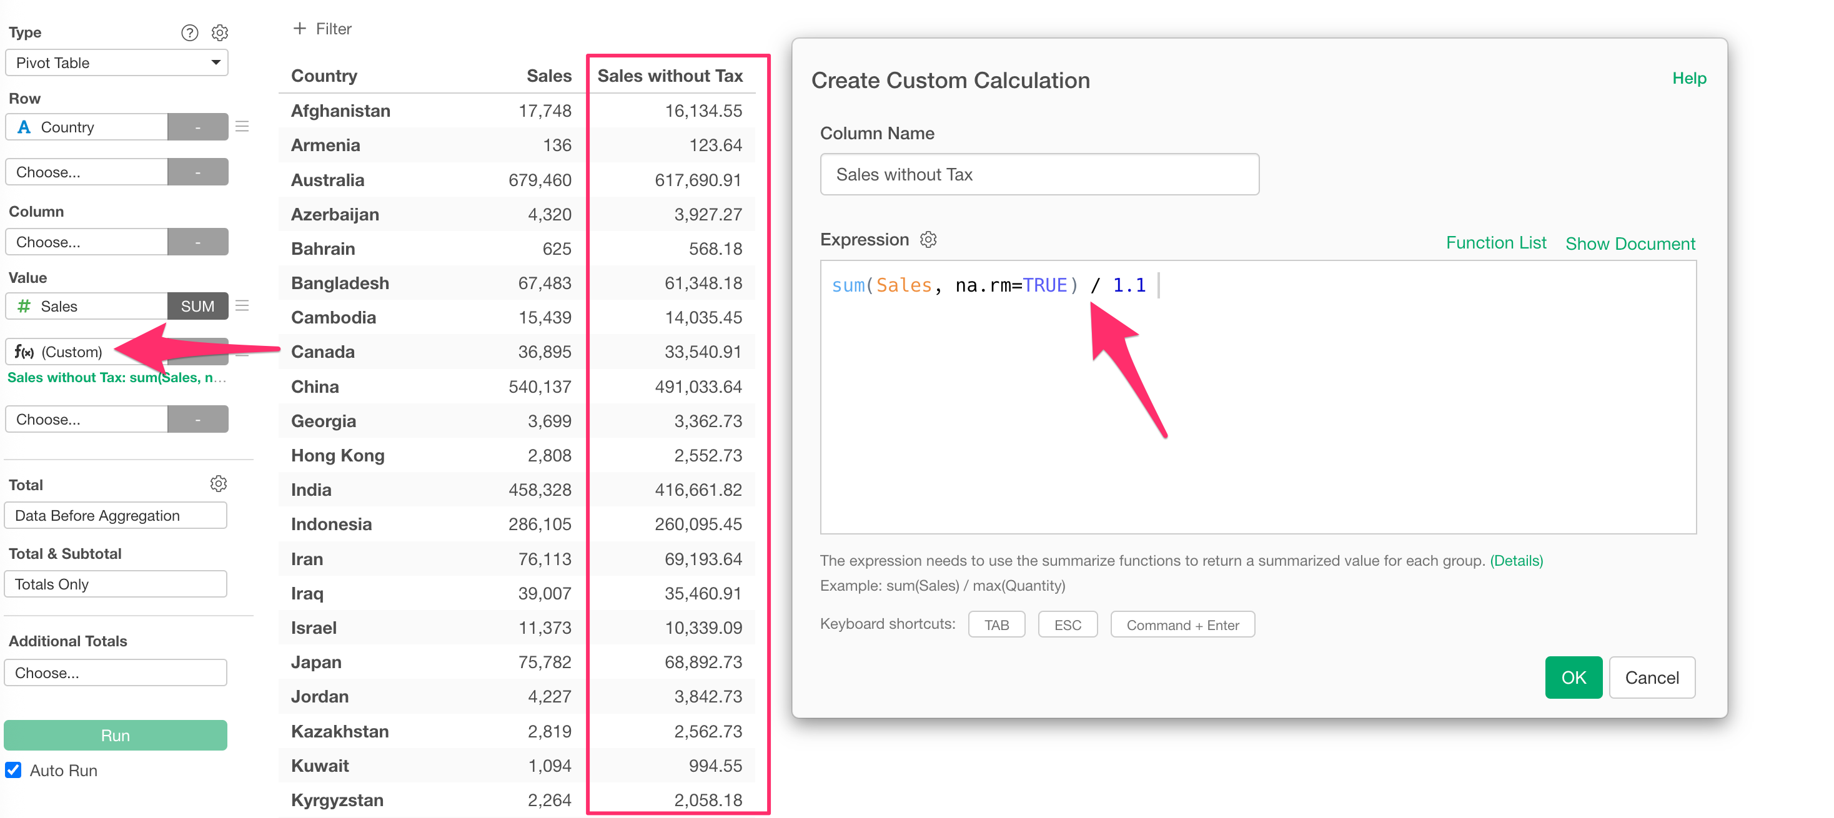
Task: Open the Pivot Table type dropdown
Action: click(x=116, y=62)
